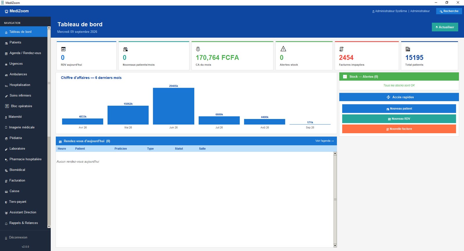The height and width of the screenshot is (251, 464).
Task: Click the Praticien column header
Action: coord(121,149)
